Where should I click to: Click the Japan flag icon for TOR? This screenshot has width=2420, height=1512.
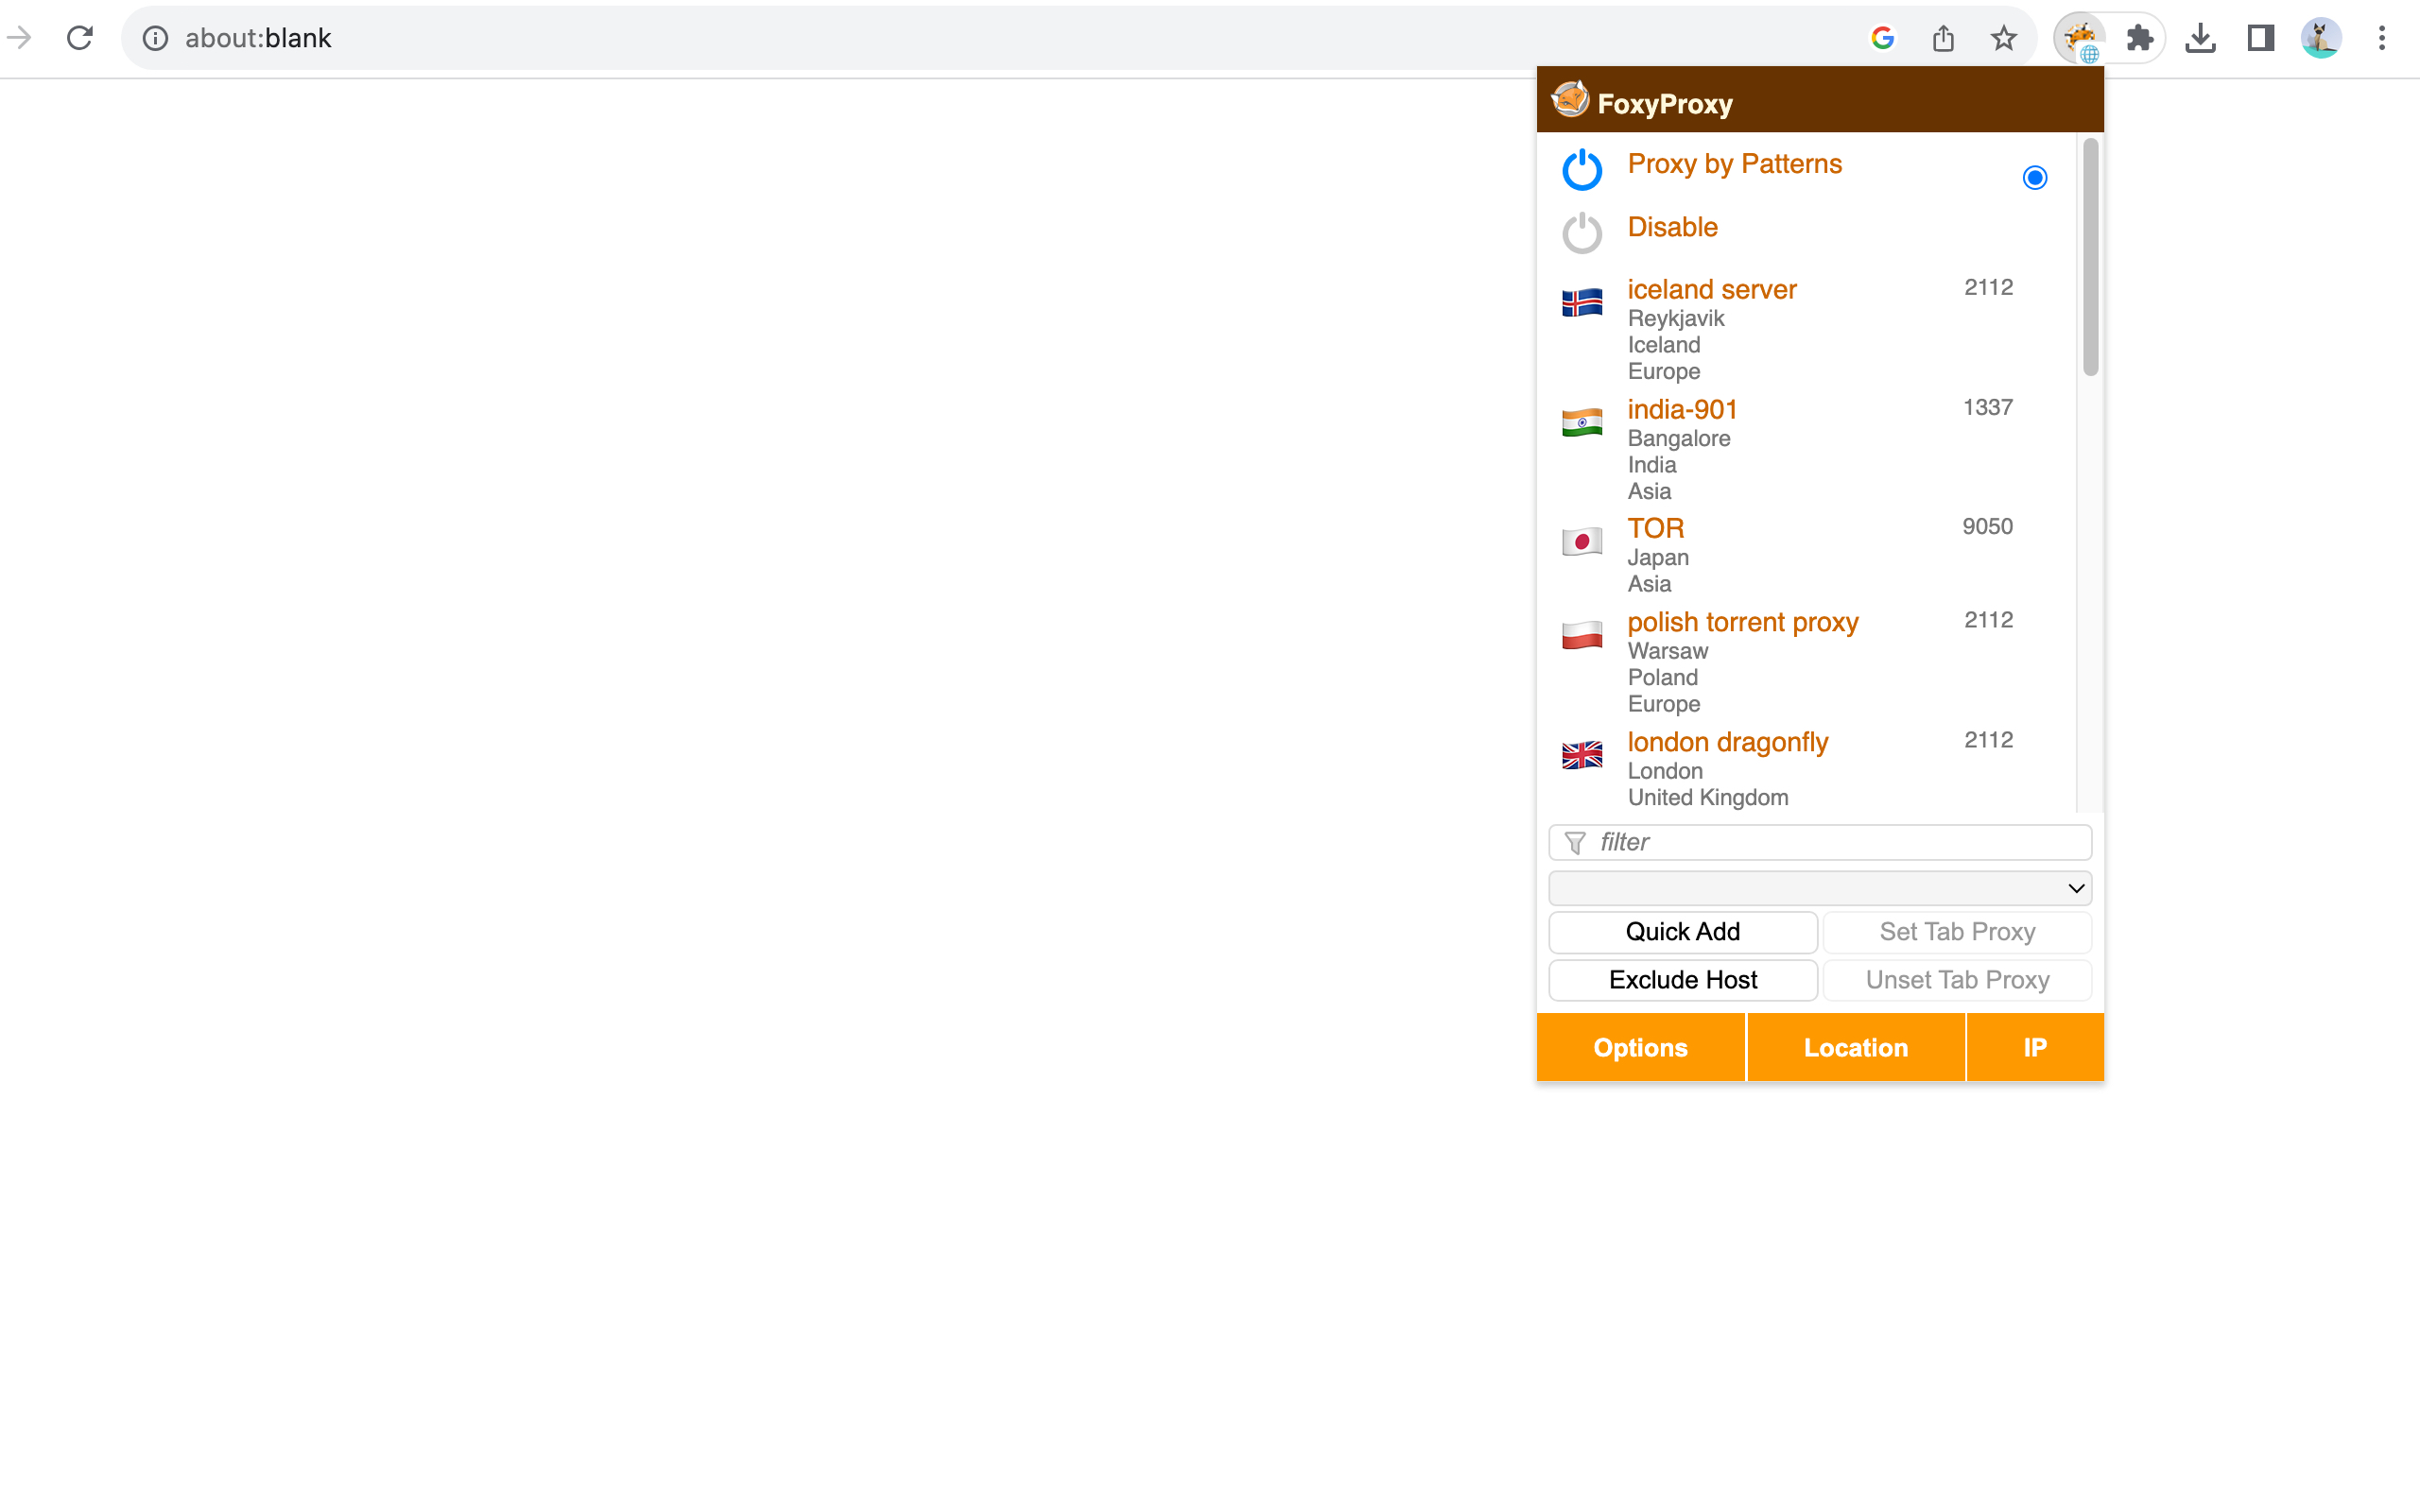(x=1582, y=540)
